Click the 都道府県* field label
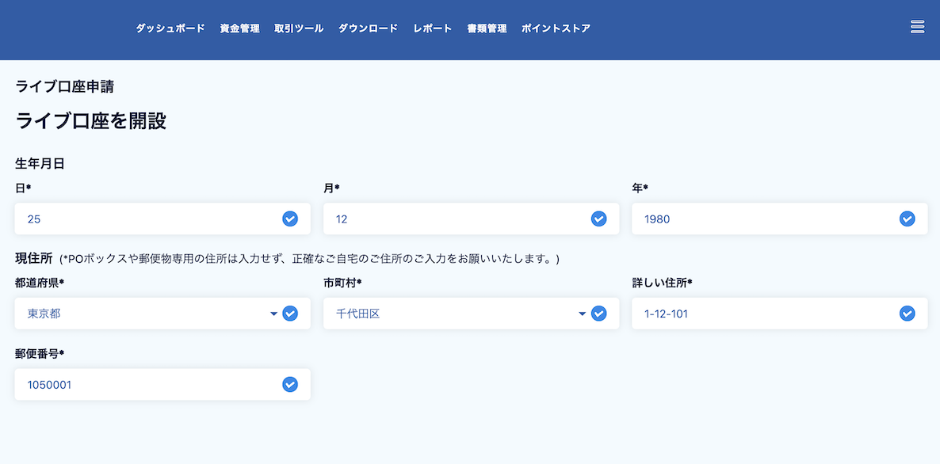Screen dimensions: 940x464 point(40,283)
